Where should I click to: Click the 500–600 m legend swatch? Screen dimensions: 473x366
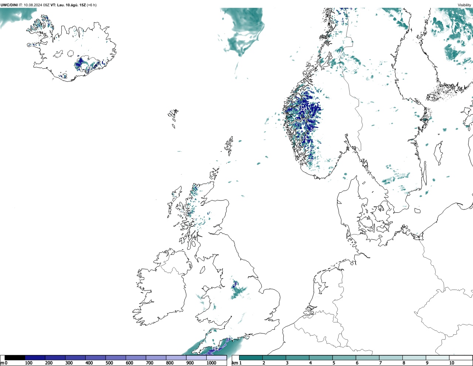tap(116, 358)
